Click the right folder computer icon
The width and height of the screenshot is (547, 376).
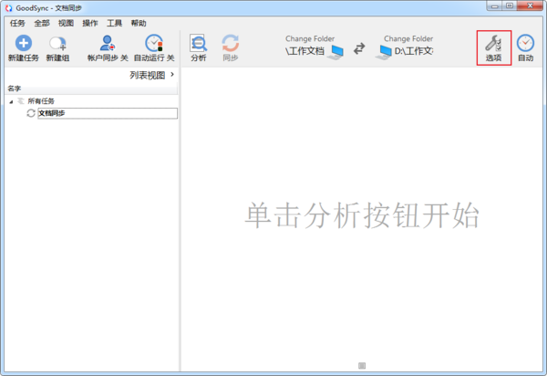(x=385, y=51)
